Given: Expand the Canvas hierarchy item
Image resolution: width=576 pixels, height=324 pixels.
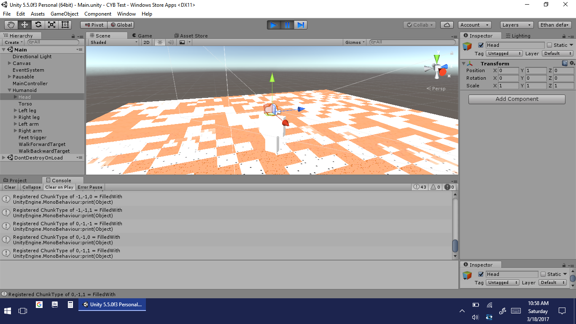Looking at the screenshot, I should coord(10,63).
